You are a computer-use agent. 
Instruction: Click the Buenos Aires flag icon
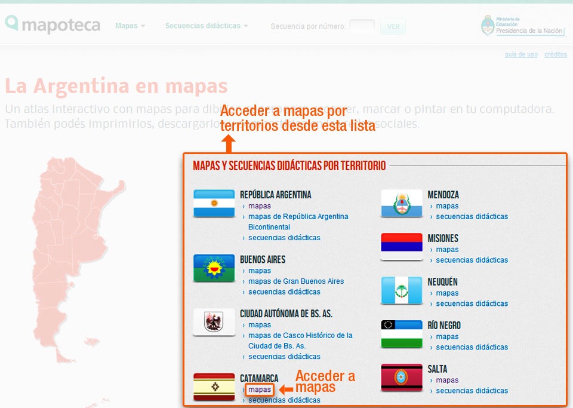213,268
